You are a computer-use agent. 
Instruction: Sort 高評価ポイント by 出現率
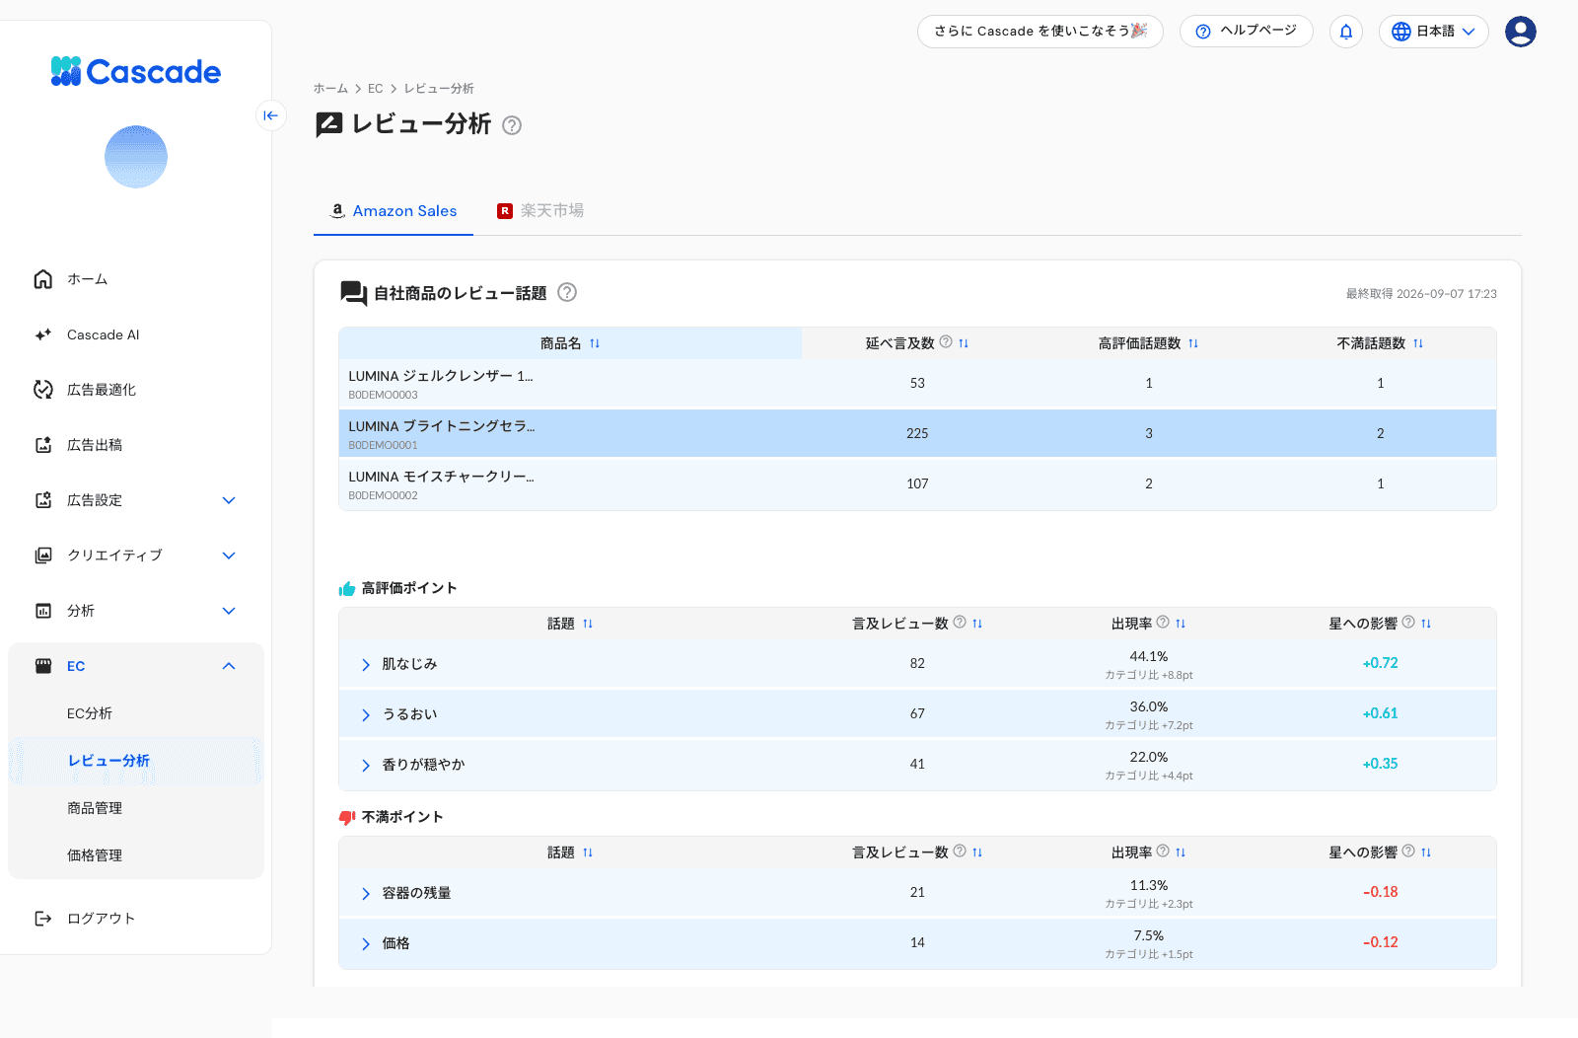click(x=1181, y=624)
